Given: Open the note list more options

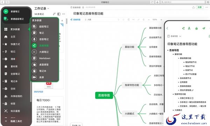Looking at the screenshot, I should tap(63, 14).
